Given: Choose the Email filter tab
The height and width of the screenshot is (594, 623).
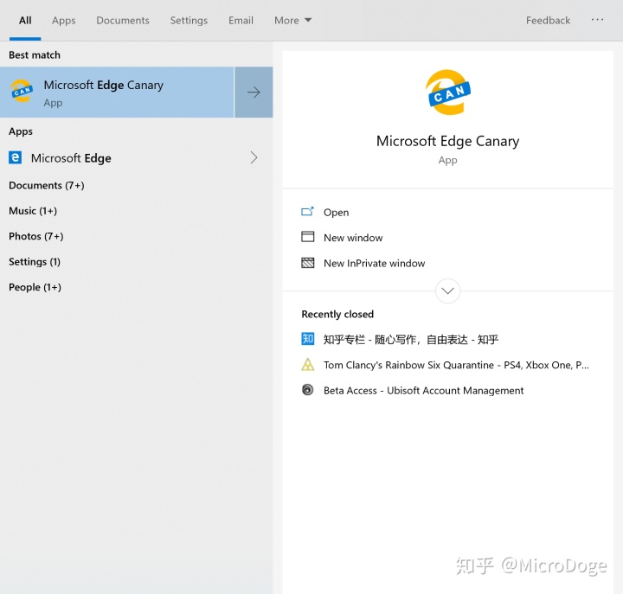Looking at the screenshot, I should point(241,20).
